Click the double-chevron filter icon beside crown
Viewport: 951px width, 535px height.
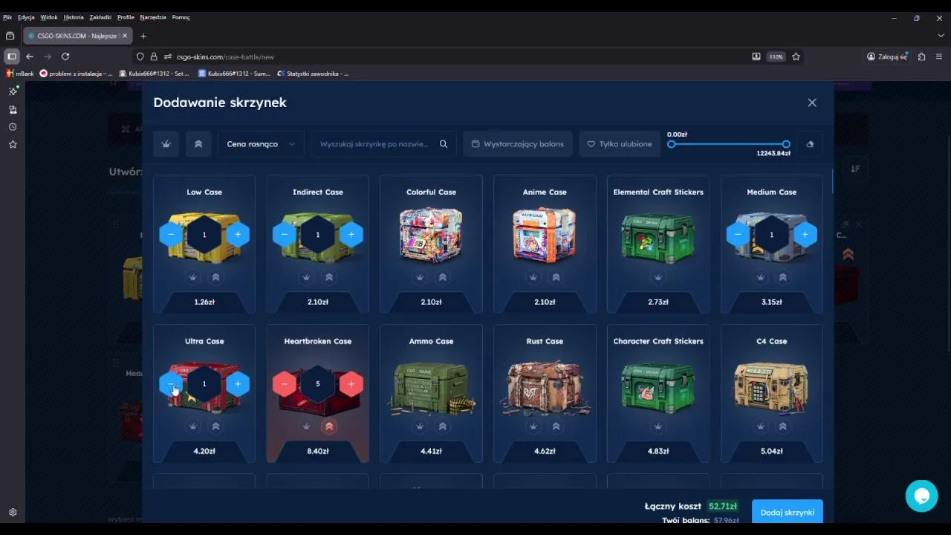point(198,144)
